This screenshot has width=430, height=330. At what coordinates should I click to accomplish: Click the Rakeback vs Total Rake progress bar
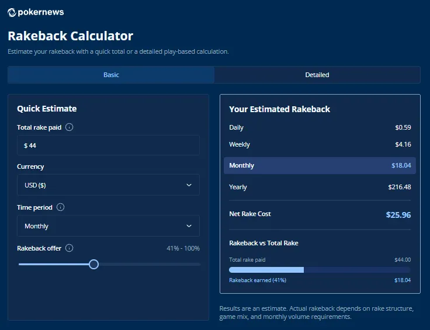pyautogui.click(x=320, y=270)
